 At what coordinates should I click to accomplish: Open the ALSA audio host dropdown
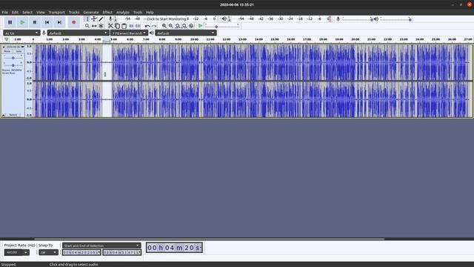click(x=21, y=33)
